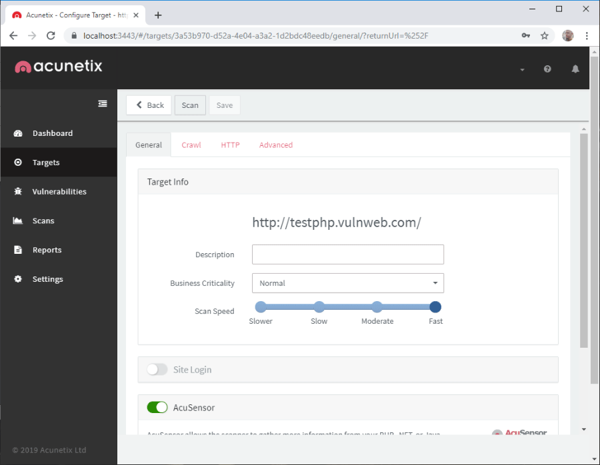Expand the user account dropdown arrow in the header
Viewport: 600px width, 465px height.
[x=522, y=69]
